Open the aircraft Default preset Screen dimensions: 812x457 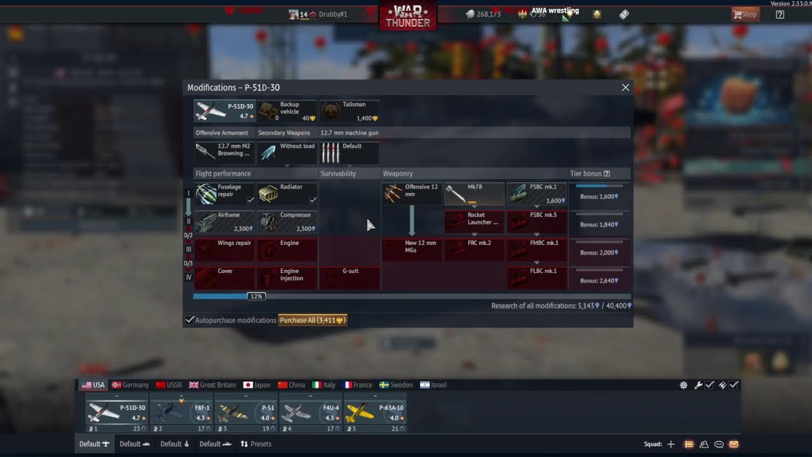95,444
